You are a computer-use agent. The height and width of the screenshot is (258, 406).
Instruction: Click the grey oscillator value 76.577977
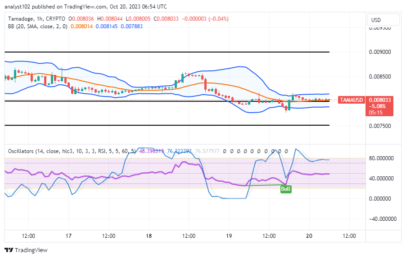tap(207, 151)
